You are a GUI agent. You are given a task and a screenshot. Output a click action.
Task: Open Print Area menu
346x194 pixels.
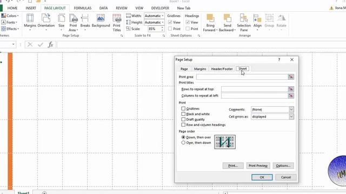tap(73, 23)
